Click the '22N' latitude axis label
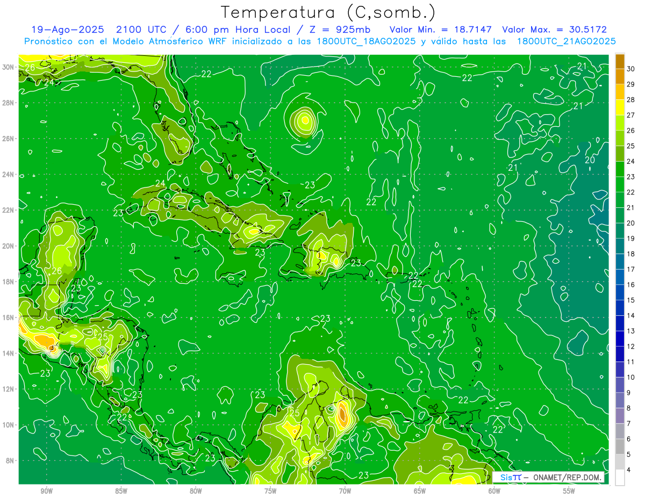This screenshot has height=498, width=645. [9, 210]
